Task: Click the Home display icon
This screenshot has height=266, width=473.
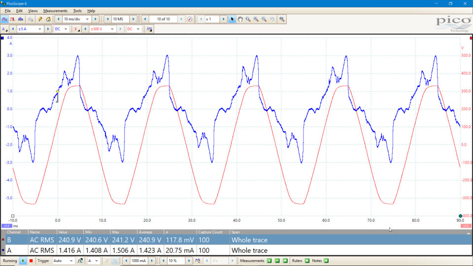Action: [48, 19]
